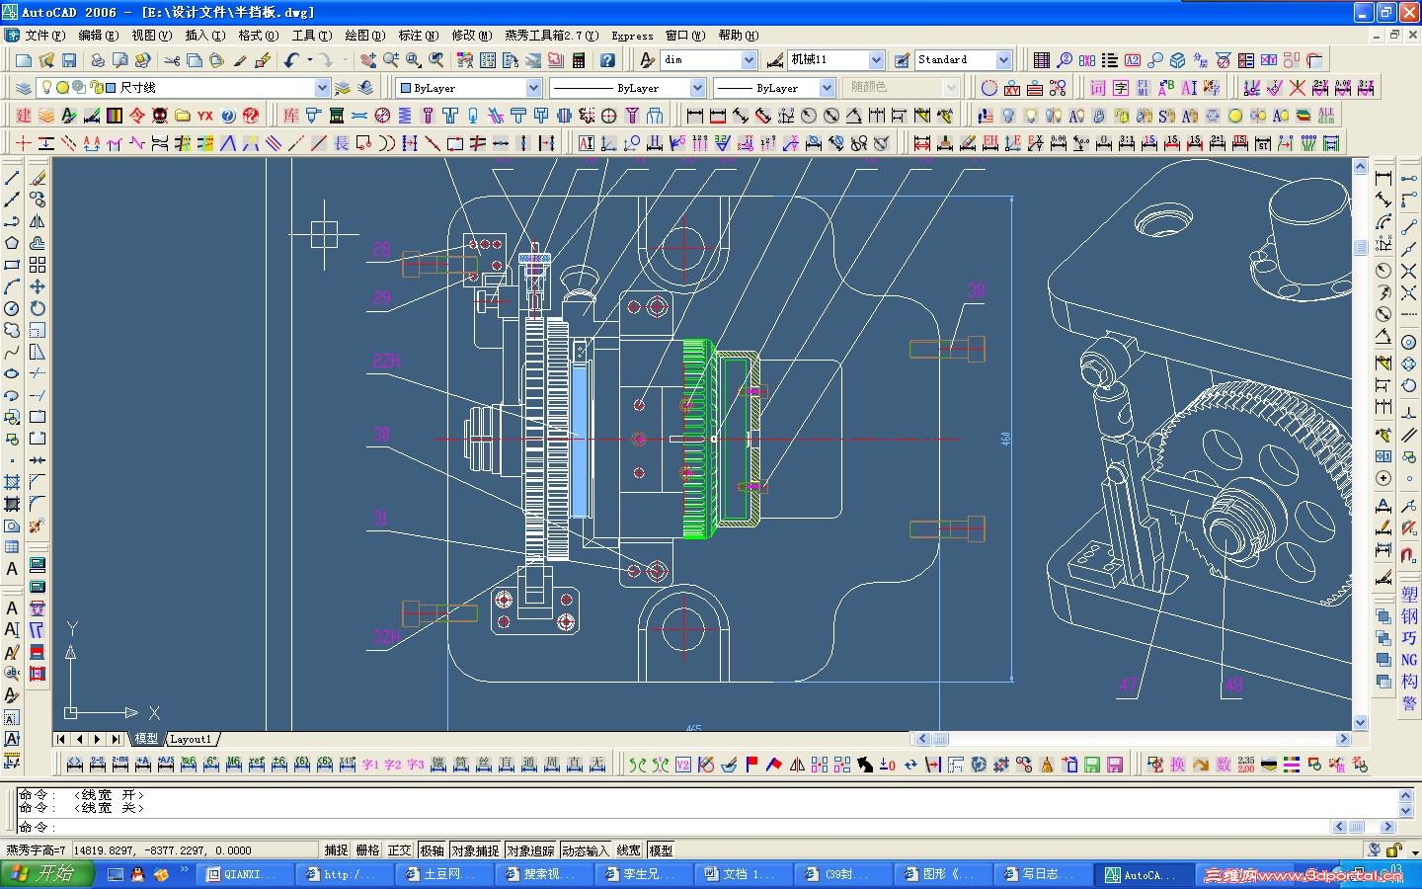
Task: Click the New drawing icon
Action: (x=23, y=60)
